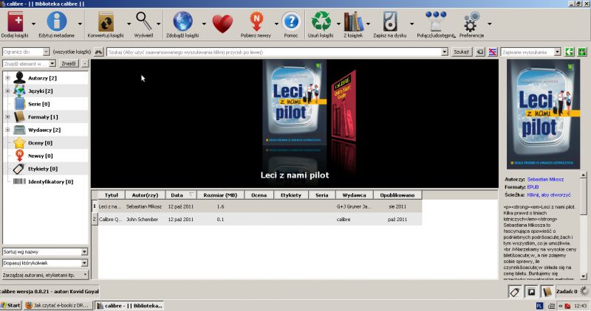This screenshot has width=591, height=311.
Task: Toggle tag browser icon in status bar
Action: coord(515,291)
